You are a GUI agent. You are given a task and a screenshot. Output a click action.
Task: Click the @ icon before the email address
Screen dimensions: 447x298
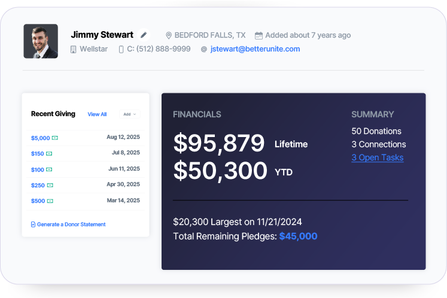[204, 49]
